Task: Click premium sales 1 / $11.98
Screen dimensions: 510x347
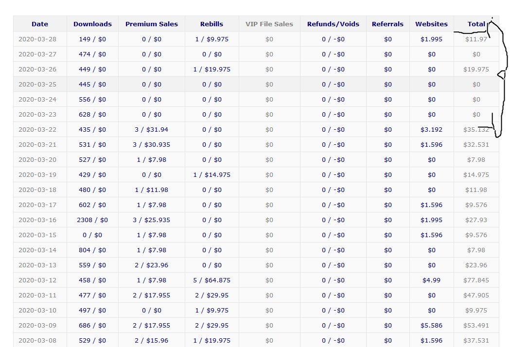Action: pyautogui.click(x=152, y=190)
